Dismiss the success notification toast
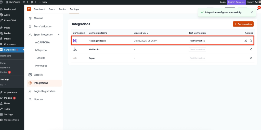 click(252, 12)
